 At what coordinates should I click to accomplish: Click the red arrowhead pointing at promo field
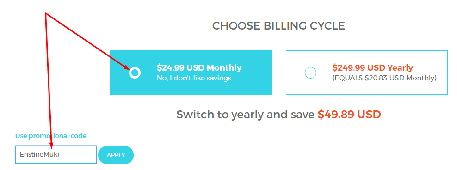[52, 145]
